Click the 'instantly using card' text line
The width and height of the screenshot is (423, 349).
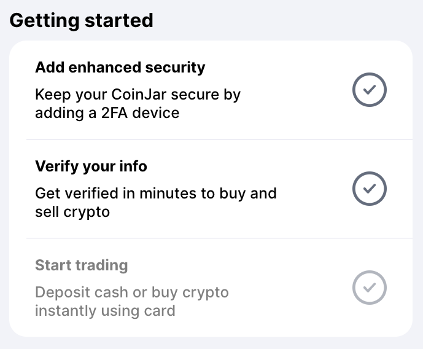coord(105,311)
